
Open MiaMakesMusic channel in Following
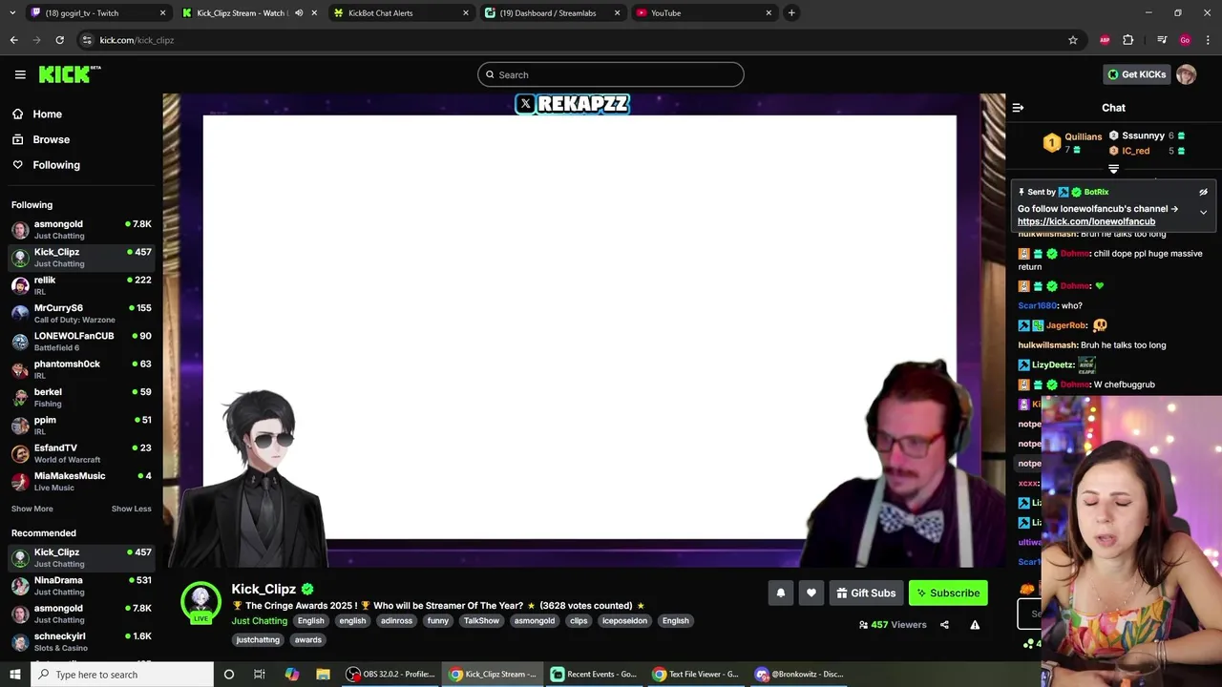81,481
